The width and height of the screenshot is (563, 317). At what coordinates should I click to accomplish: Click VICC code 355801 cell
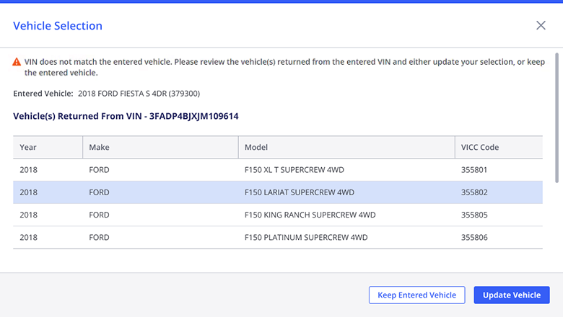[474, 170]
